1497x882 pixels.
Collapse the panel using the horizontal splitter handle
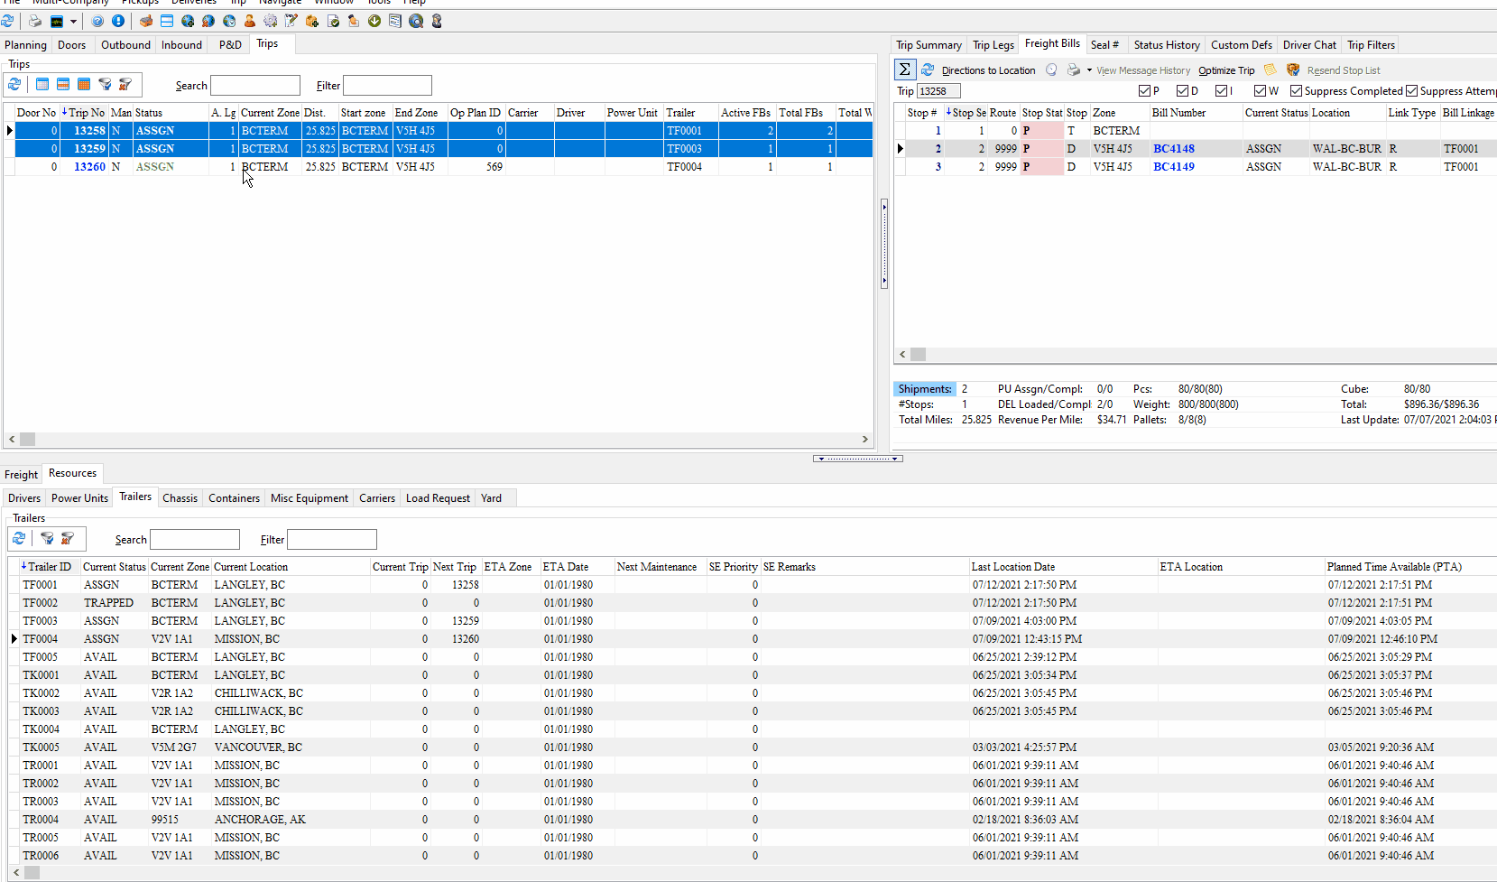tap(857, 459)
